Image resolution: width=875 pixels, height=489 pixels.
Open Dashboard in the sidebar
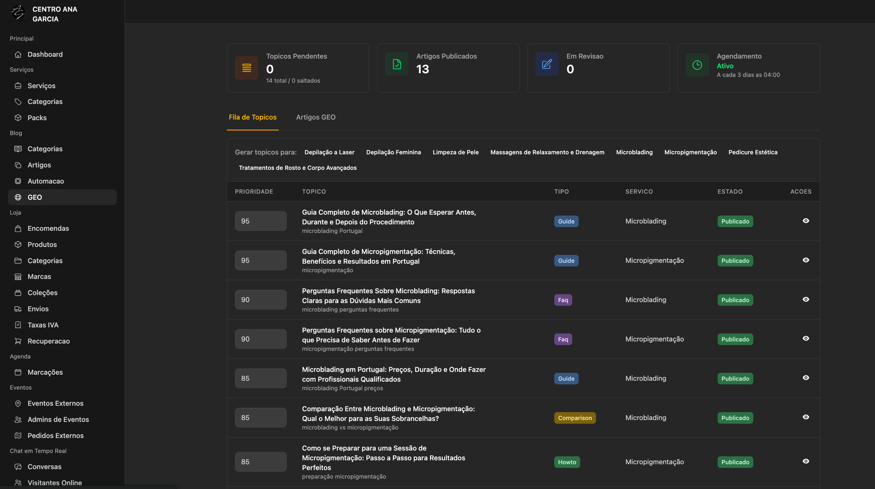pyautogui.click(x=63, y=55)
